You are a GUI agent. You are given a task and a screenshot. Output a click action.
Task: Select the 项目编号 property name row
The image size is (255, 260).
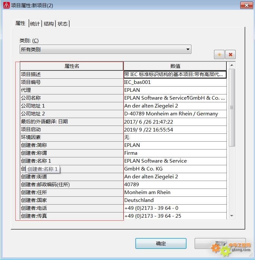point(72,82)
